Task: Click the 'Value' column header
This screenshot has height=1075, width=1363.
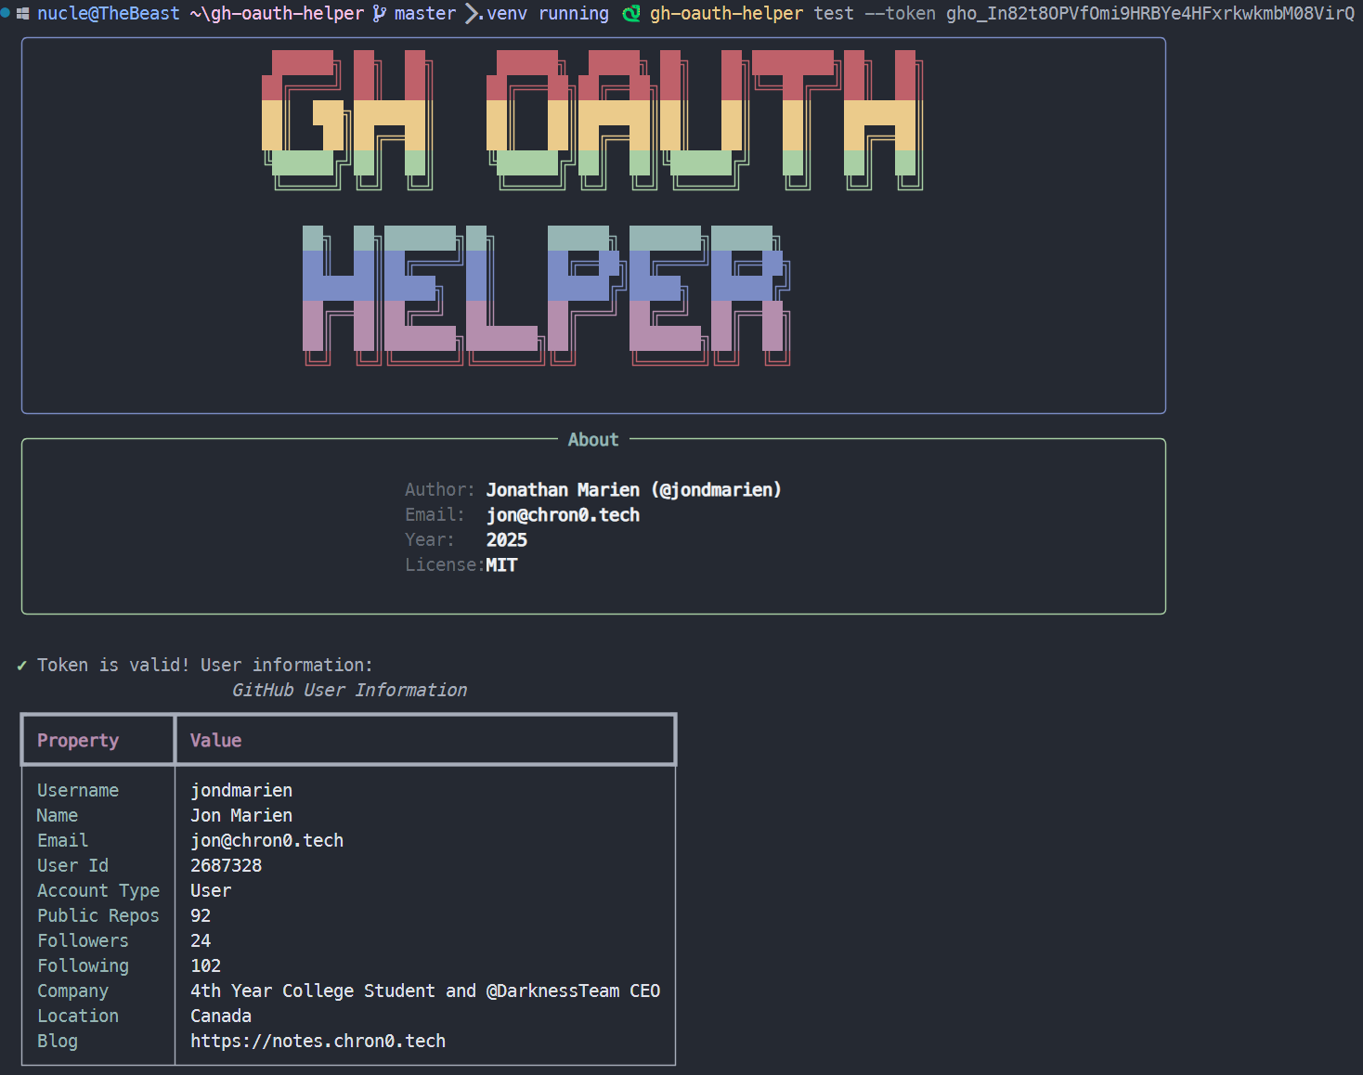Action: (x=215, y=741)
